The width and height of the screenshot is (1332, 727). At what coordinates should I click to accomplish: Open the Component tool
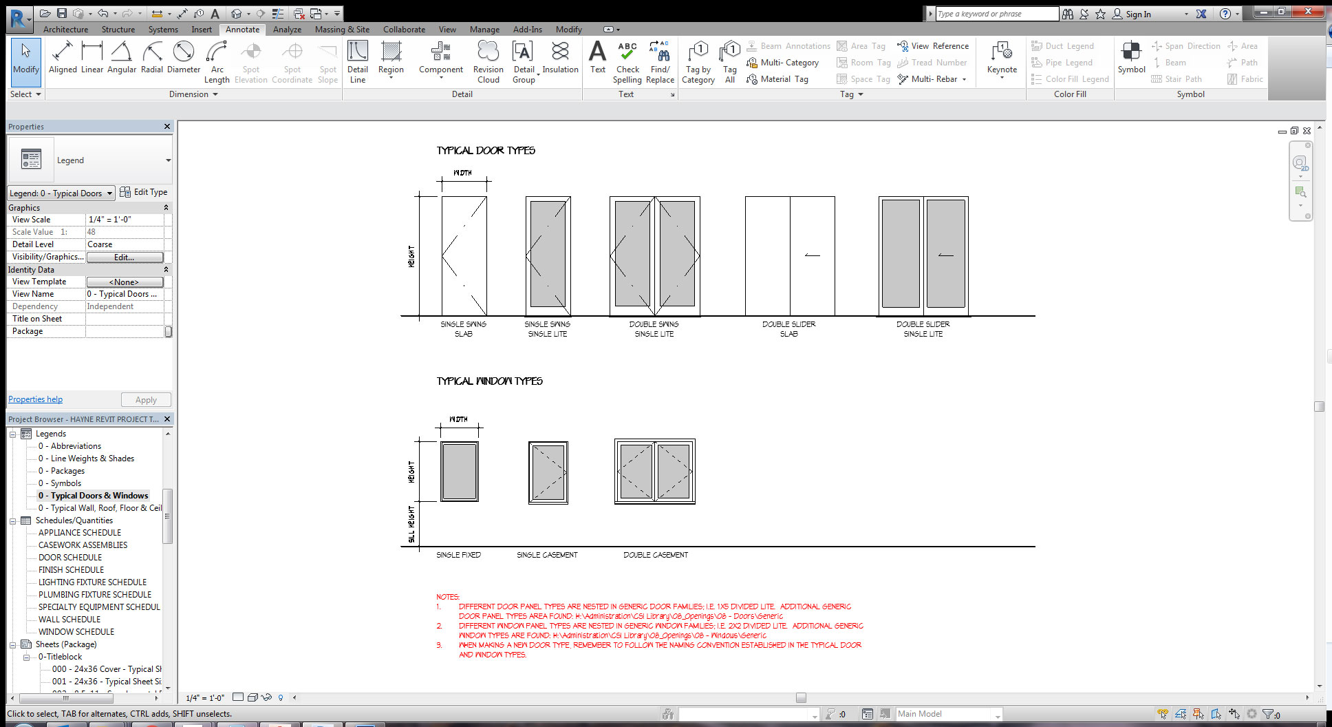coord(441,61)
